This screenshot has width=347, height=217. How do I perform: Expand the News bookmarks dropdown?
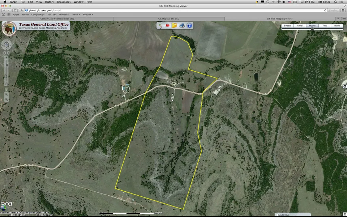76,14
